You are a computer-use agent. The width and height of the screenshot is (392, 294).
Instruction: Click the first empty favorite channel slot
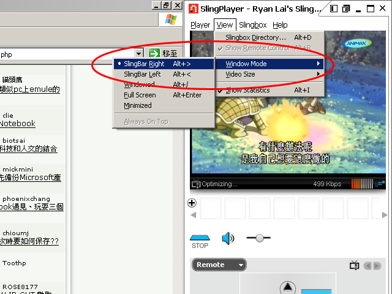tap(211, 208)
